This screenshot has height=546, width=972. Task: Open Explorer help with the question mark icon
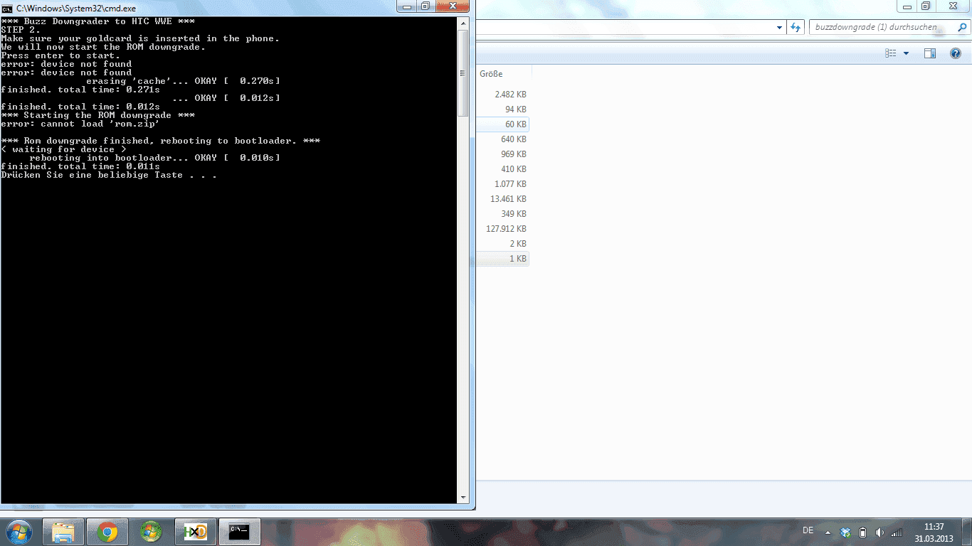956,53
